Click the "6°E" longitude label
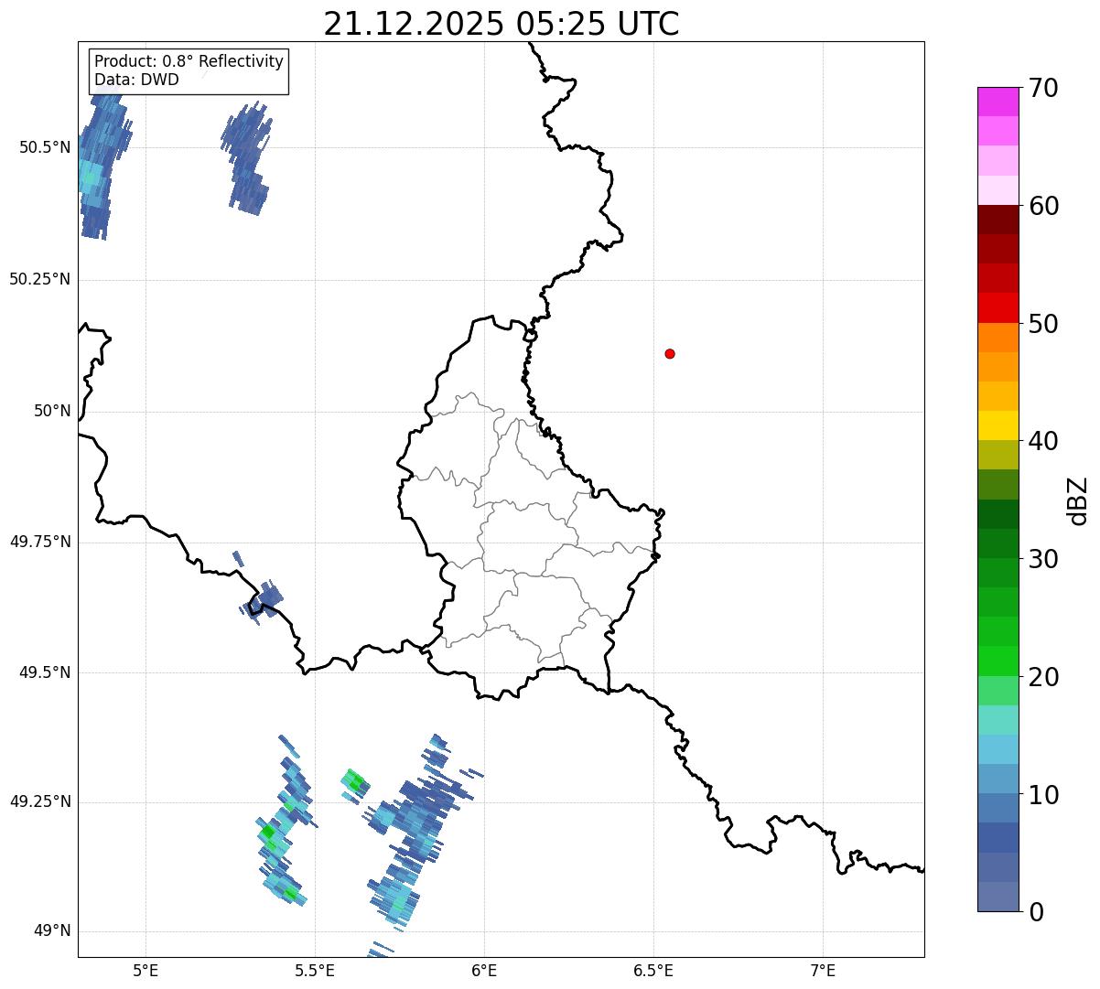 [484, 970]
